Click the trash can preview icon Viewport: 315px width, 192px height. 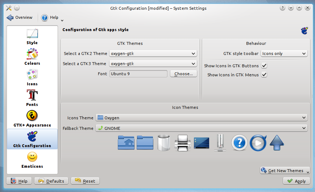click(164, 142)
